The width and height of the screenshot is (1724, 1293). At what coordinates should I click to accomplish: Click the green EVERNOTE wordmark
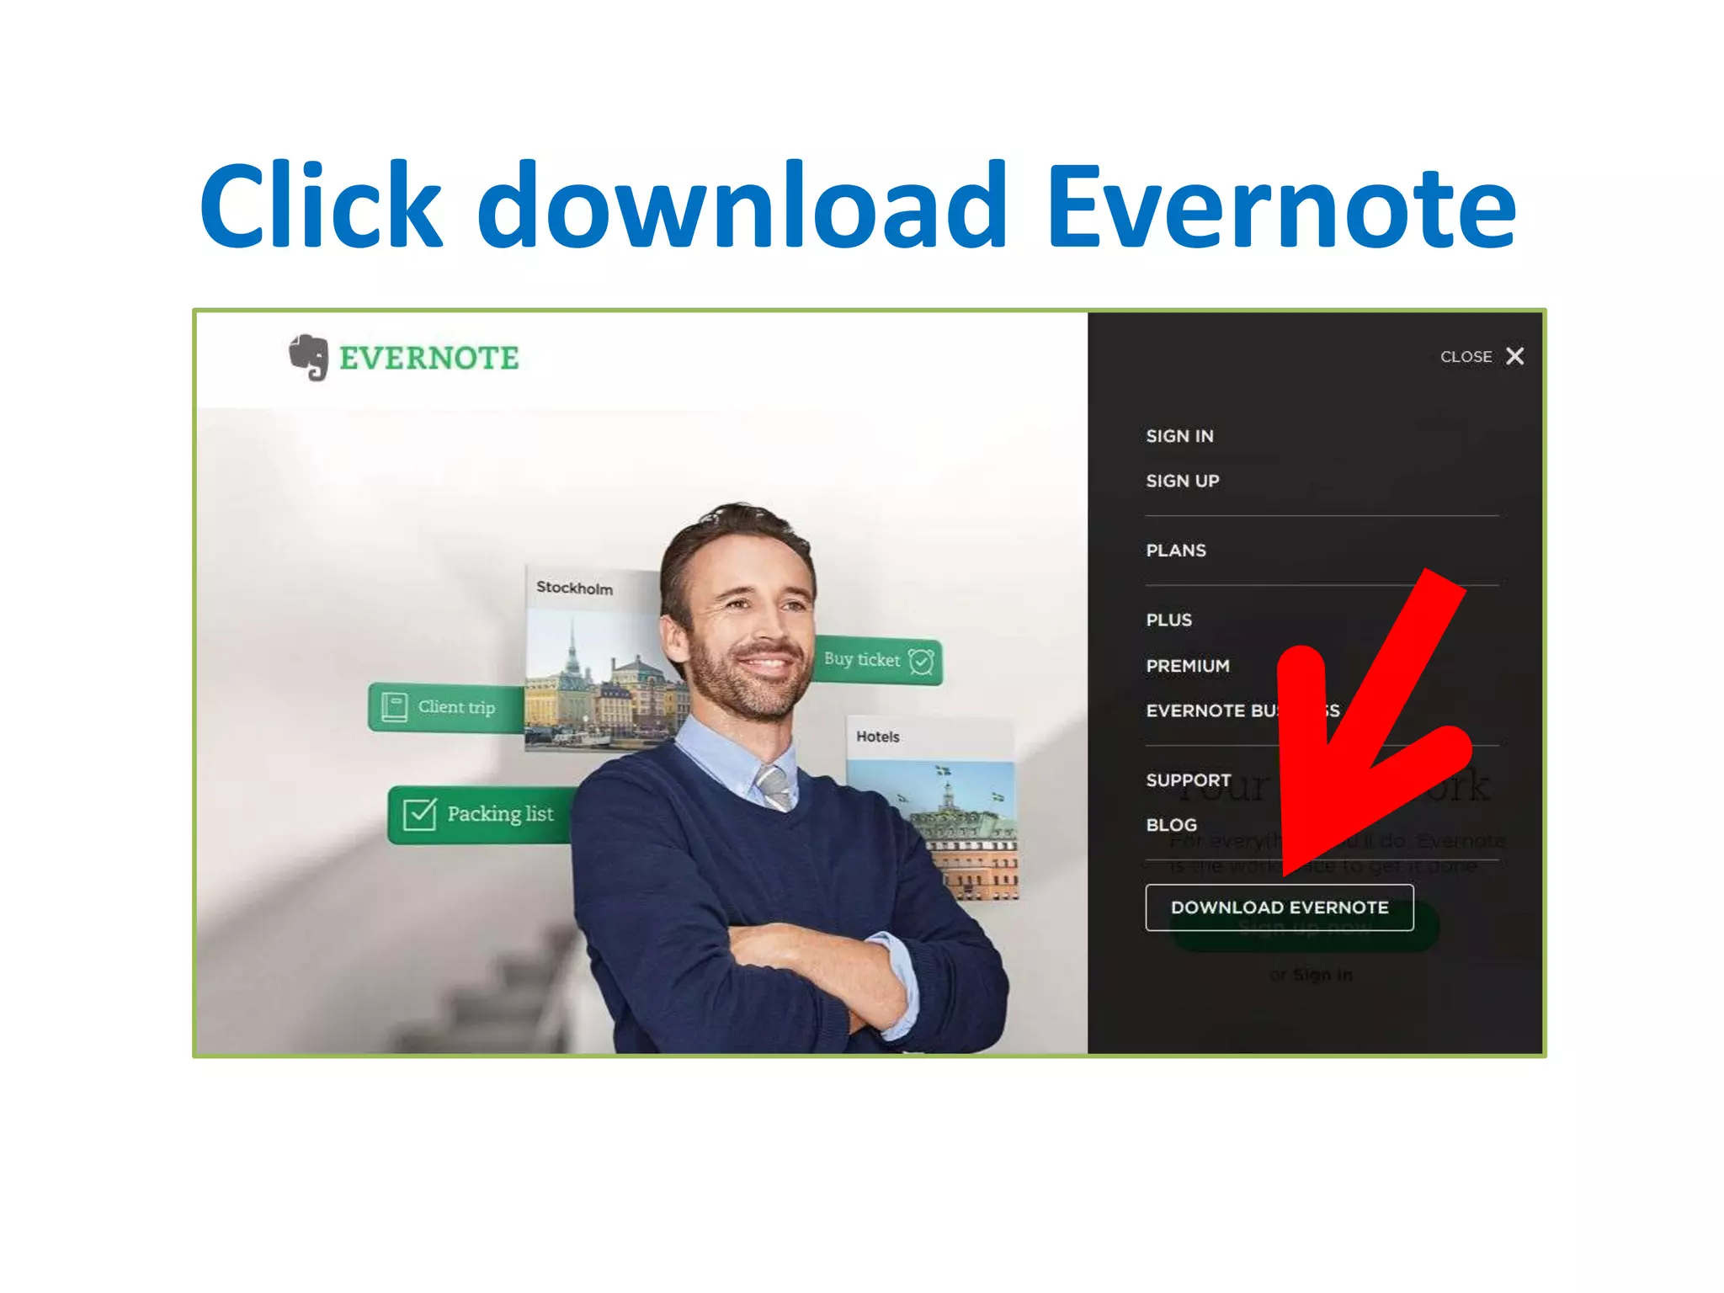point(429,358)
